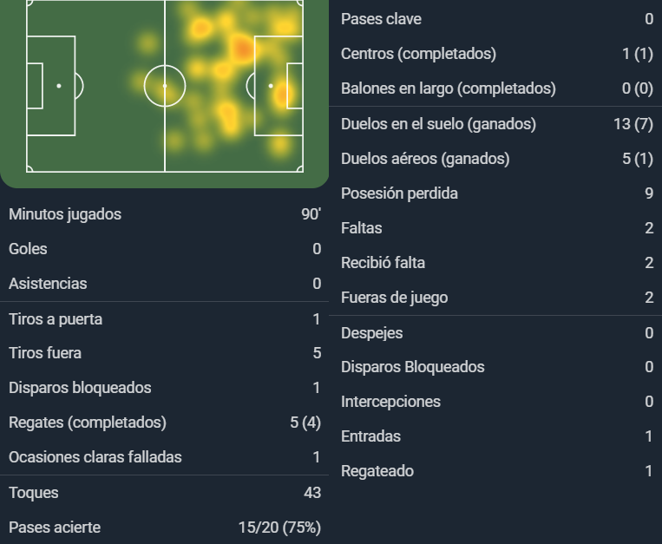The image size is (662, 544).
Task: Select the Minutos jugados stat row
Action: tap(165, 214)
